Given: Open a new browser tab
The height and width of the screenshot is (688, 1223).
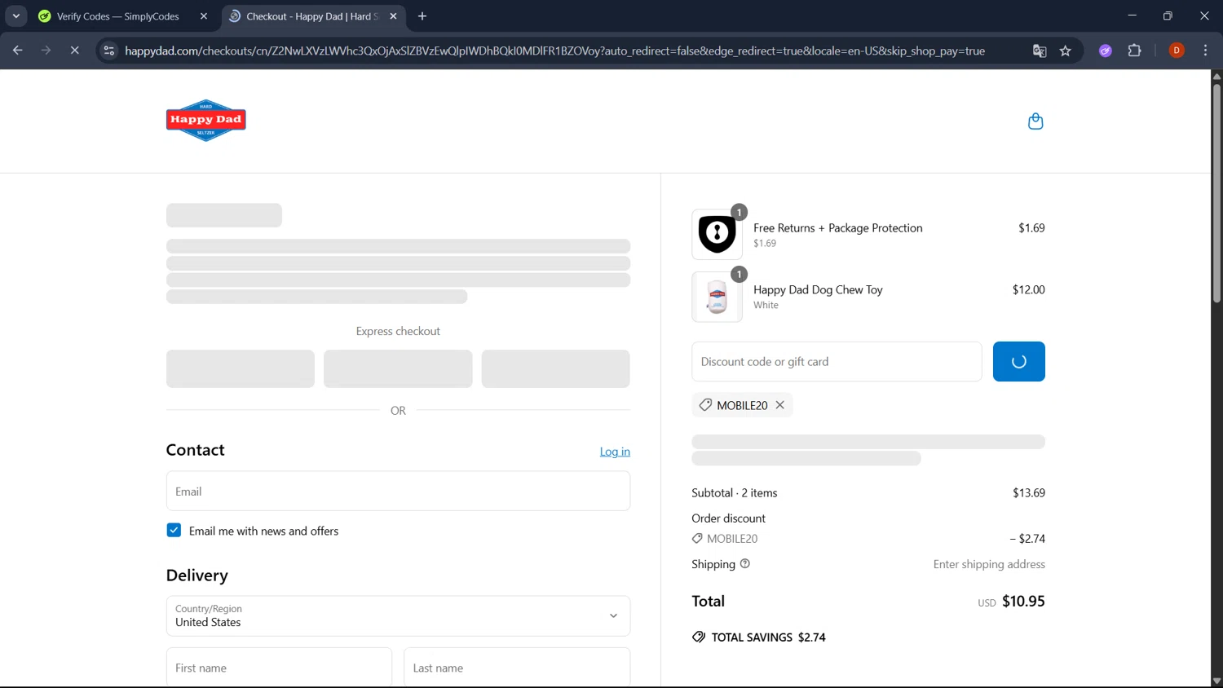Looking at the screenshot, I should point(422,16).
